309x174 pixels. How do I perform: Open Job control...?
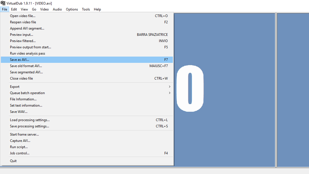coord(87,153)
